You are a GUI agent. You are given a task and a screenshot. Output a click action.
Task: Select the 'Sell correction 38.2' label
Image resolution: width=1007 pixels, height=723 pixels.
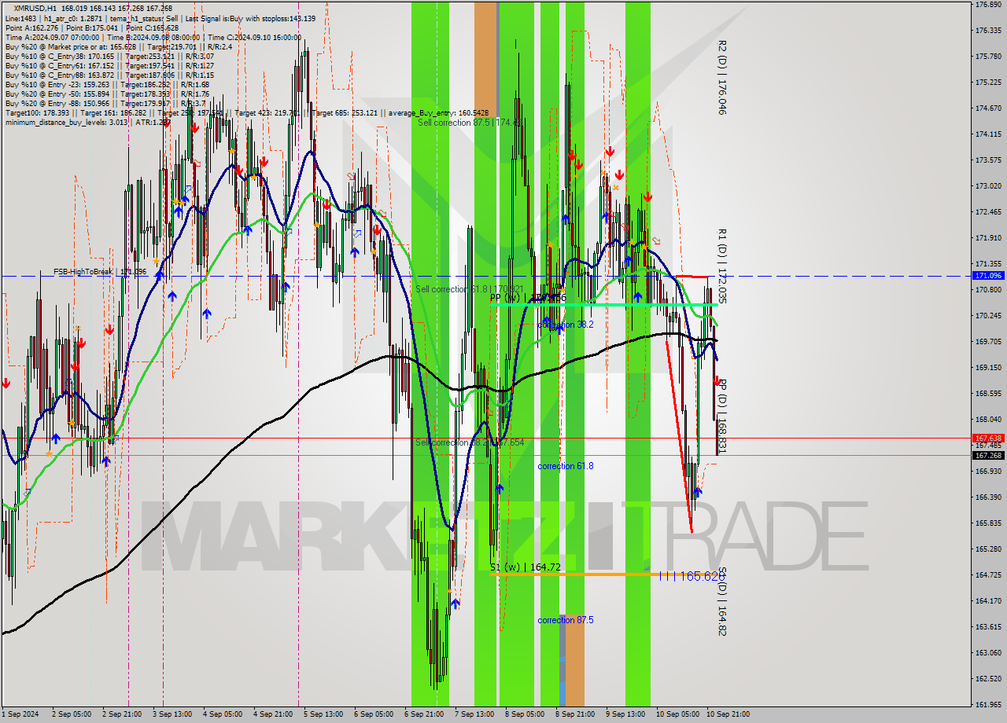pyautogui.click(x=470, y=442)
